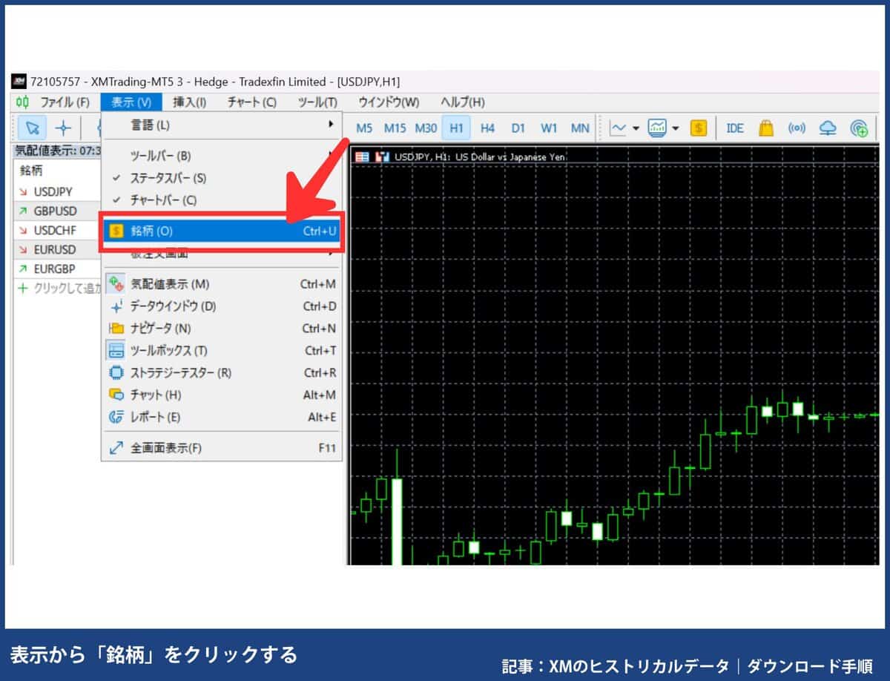The height and width of the screenshot is (681, 890).
Task: Click the yellow dollar Symbols icon
Action: click(x=698, y=128)
